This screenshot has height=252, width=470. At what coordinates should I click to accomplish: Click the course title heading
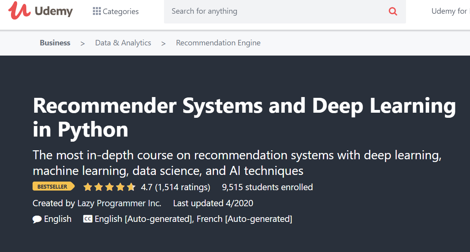tap(244, 117)
